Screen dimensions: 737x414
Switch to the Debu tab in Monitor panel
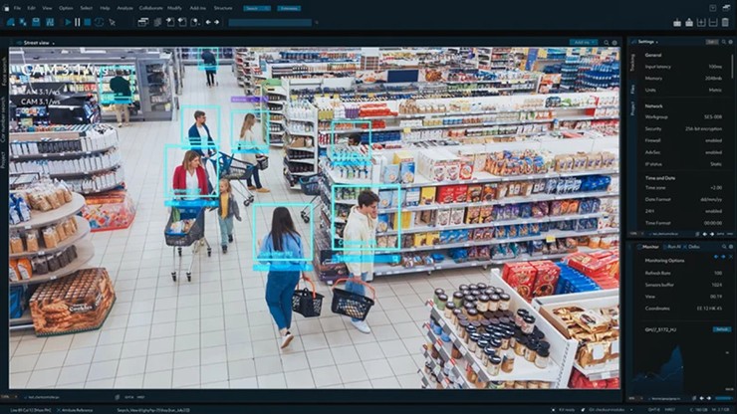(x=692, y=245)
